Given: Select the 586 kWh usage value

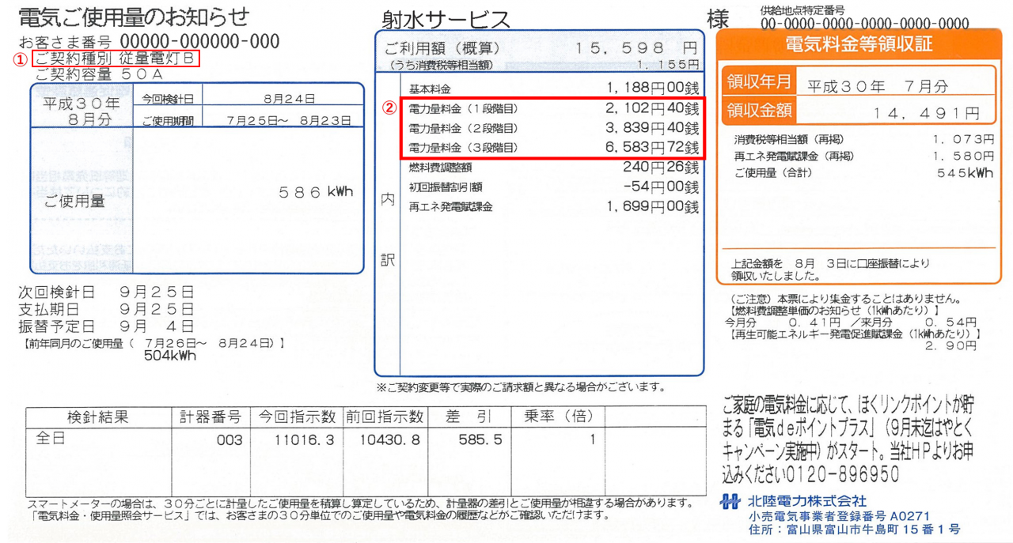Looking at the screenshot, I should (x=316, y=192).
